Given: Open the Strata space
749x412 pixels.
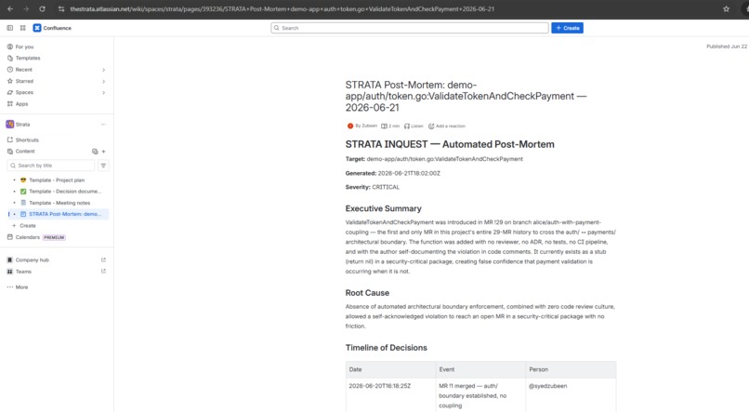Looking at the screenshot, I should click(x=22, y=125).
